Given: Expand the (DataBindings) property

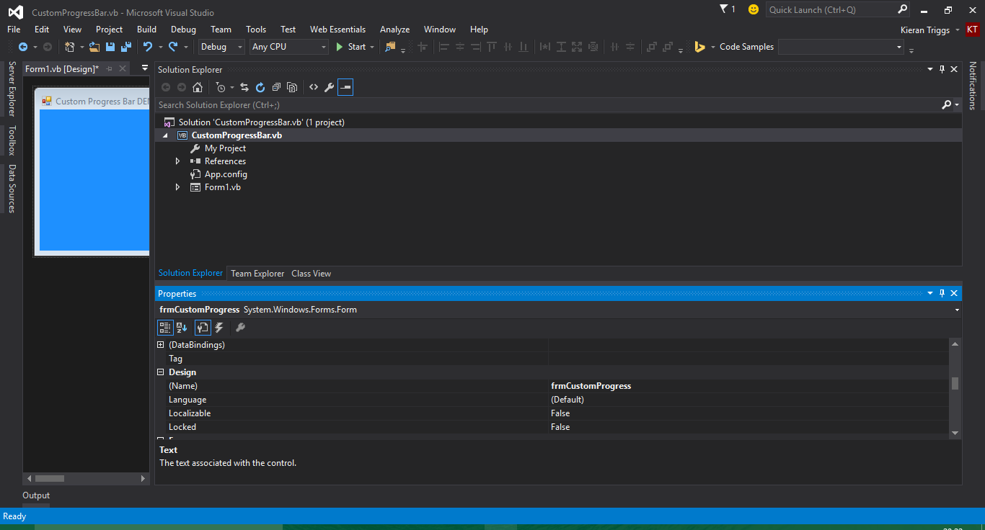Looking at the screenshot, I should point(161,345).
